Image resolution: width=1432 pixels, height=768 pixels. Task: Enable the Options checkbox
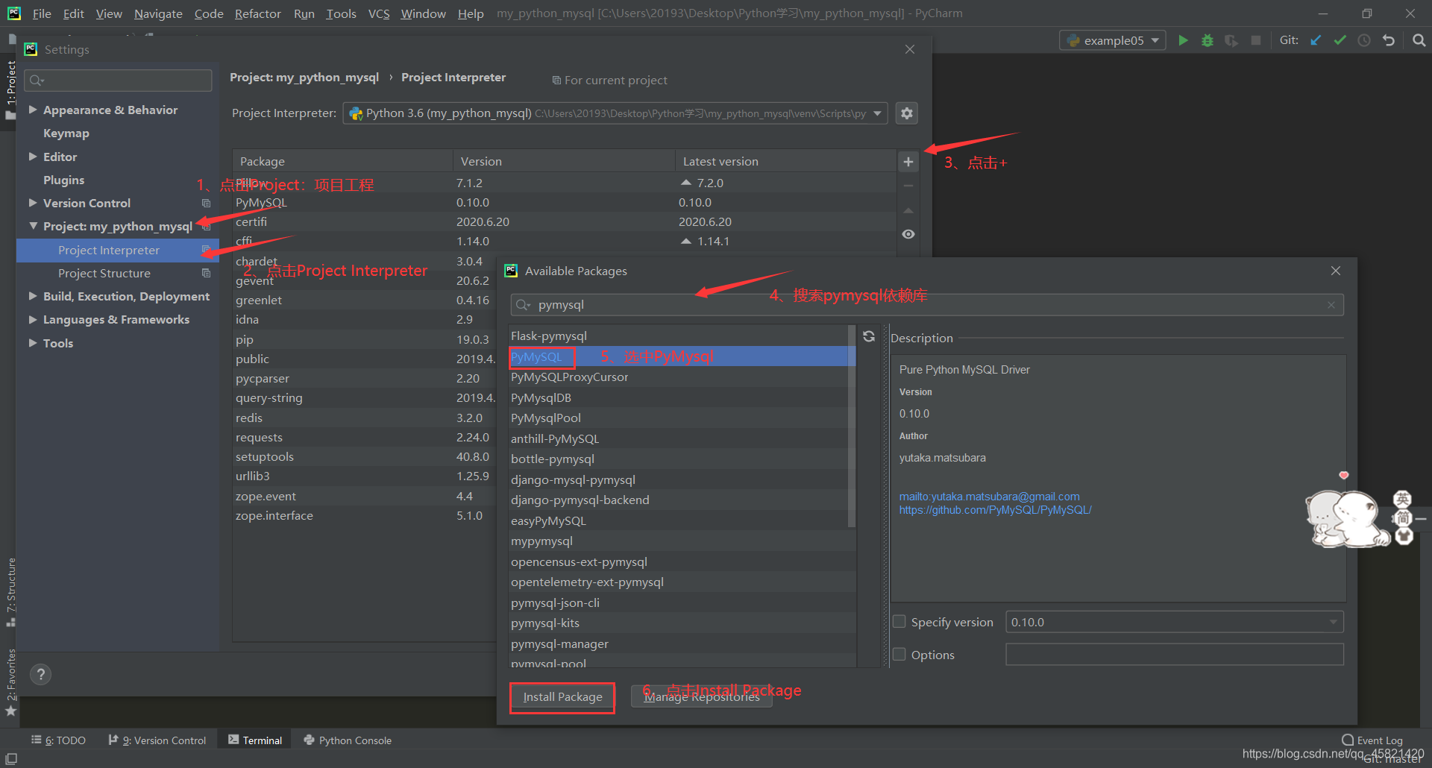[x=899, y=654]
